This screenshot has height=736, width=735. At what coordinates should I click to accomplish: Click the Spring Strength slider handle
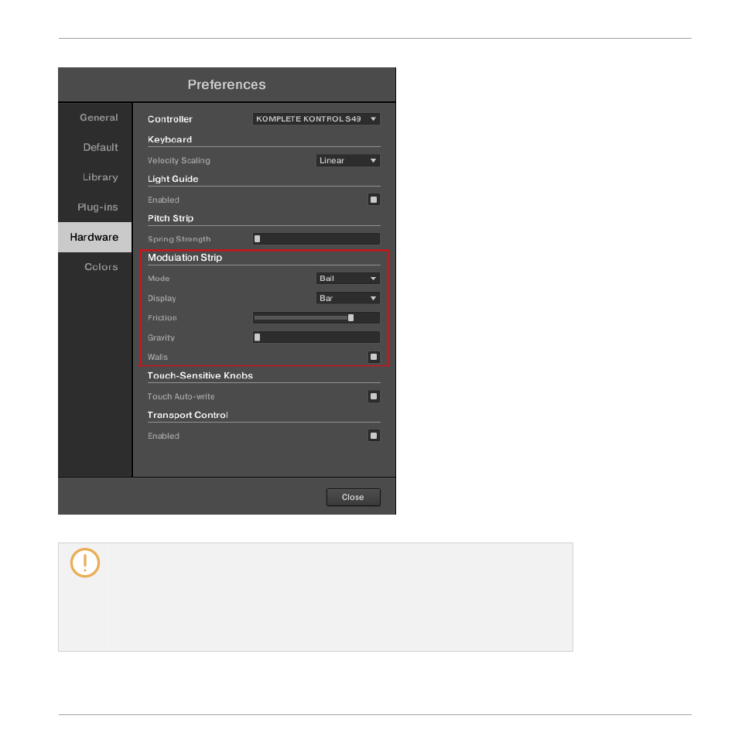[257, 239]
